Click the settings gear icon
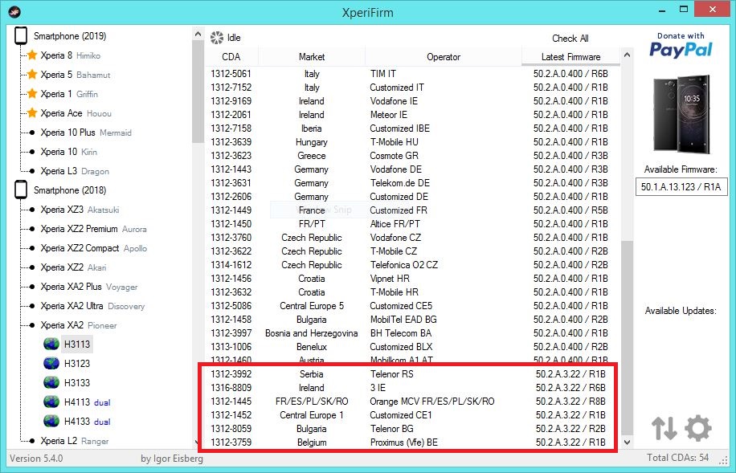736x473 pixels. (x=697, y=429)
